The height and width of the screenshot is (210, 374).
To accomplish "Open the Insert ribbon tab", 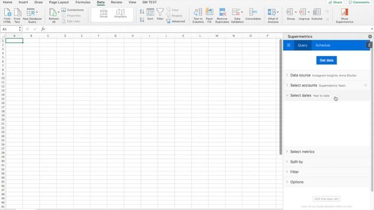I will [x=23, y=2].
